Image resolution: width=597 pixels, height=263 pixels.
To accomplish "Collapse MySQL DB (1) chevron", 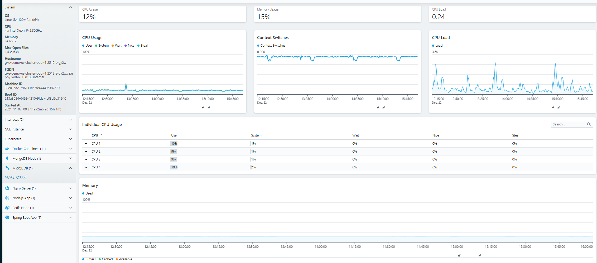I will (x=70, y=168).
